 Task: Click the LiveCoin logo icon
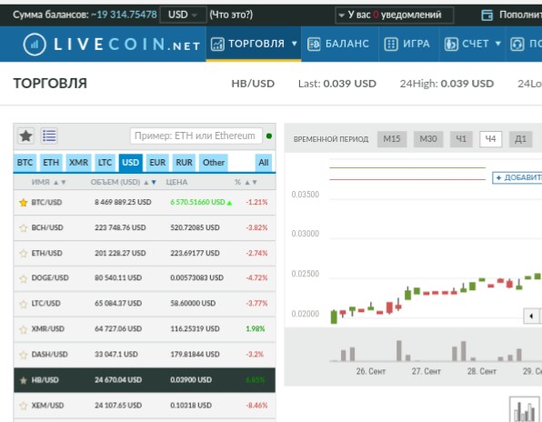[35, 45]
